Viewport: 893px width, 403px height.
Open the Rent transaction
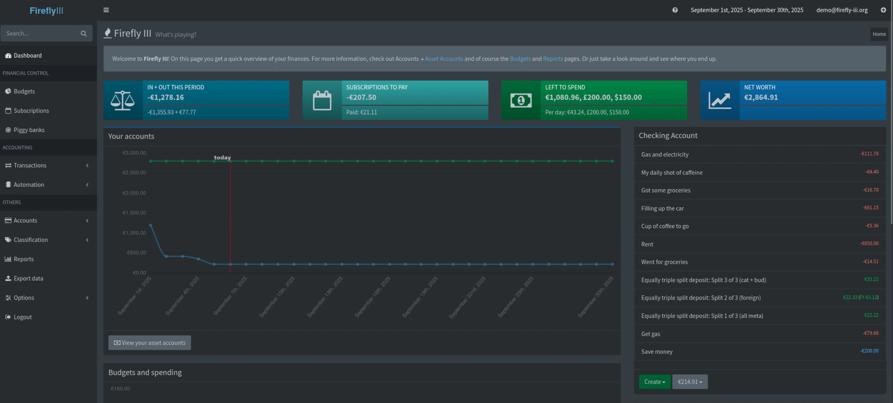pos(647,244)
